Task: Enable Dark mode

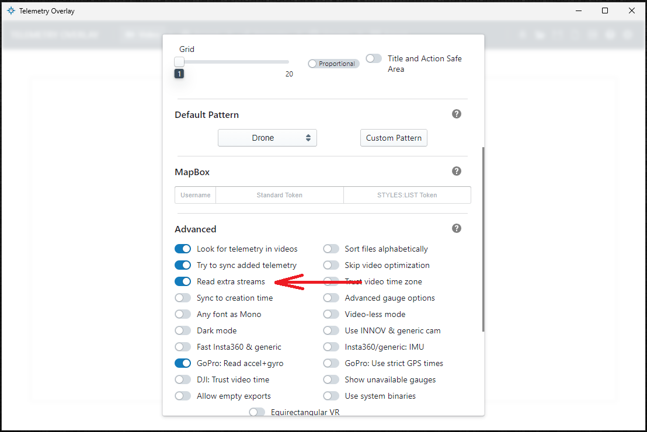Action: click(183, 330)
